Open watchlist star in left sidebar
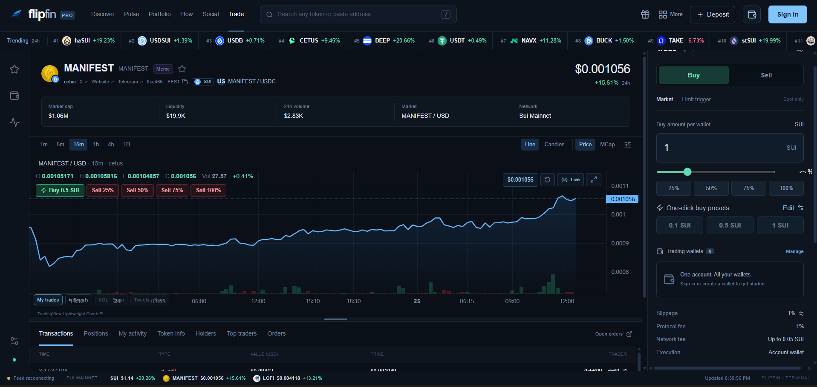The width and height of the screenshot is (817, 387). coord(14,69)
